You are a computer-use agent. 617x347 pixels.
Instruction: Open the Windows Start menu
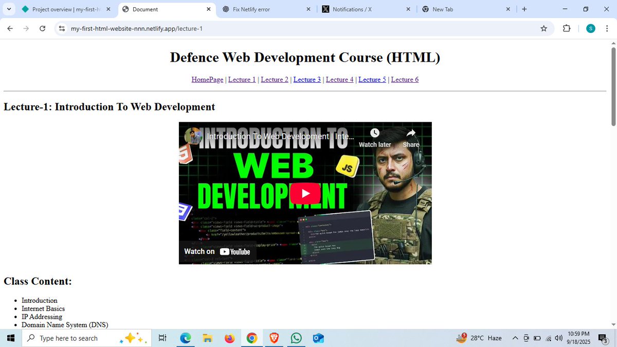(x=10, y=338)
